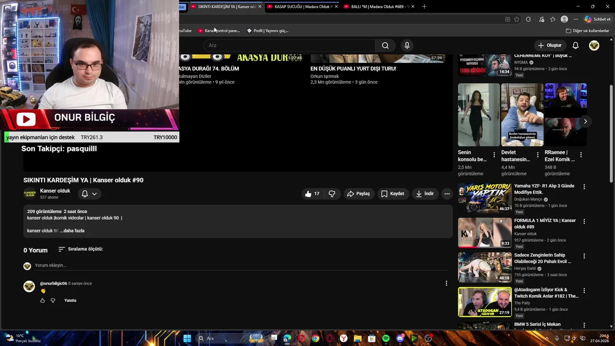Open Discord from the taskbar
615x346 pixels.
pos(400,338)
